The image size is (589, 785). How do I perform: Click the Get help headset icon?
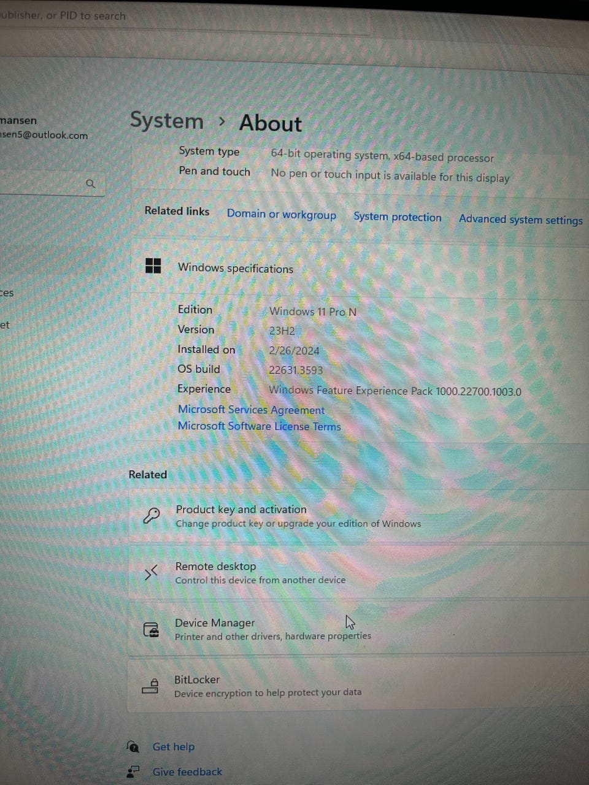(133, 746)
